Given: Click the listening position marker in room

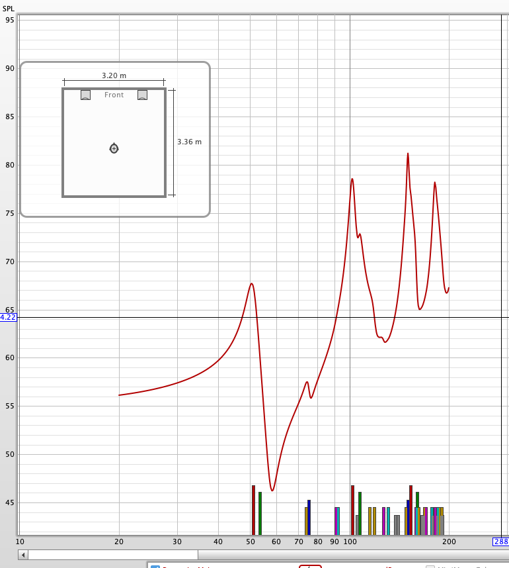Looking at the screenshot, I should click(114, 148).
